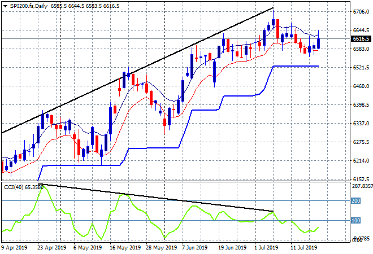Click the triangle arrow beside SPI200.fs title
Image resolution: width=373 pixels, height=254 pixels.
coord(5,6)
